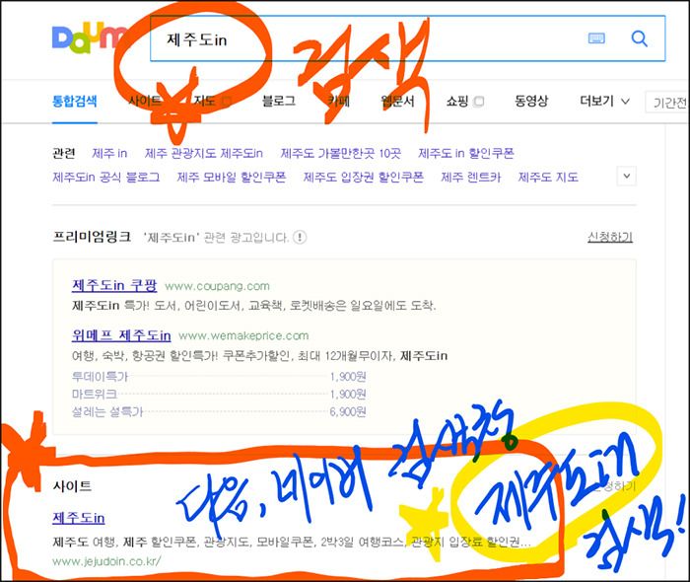Screen dimensions: 690x582
Task: Open 쇼핑 new-window icon
Action: [478, 102]
